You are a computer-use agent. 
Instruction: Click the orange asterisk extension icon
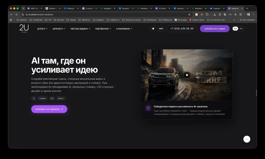tap(202, 14)
